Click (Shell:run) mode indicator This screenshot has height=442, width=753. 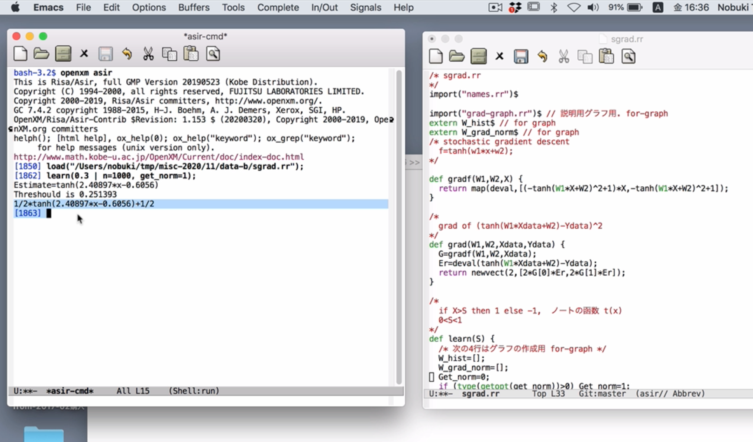point(194,391)
